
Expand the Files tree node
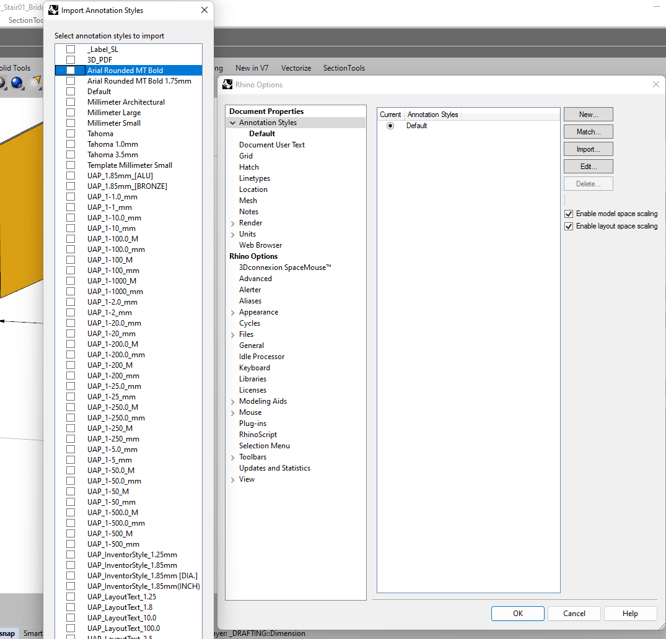pyautogui.click(x=233, y=334)
